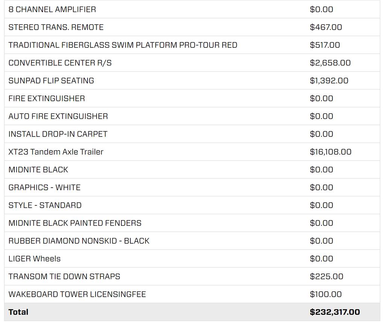Click the FIRE EXTINGUISHER line item
Viewport: 385px width, 325px height.
click(192, 99)
